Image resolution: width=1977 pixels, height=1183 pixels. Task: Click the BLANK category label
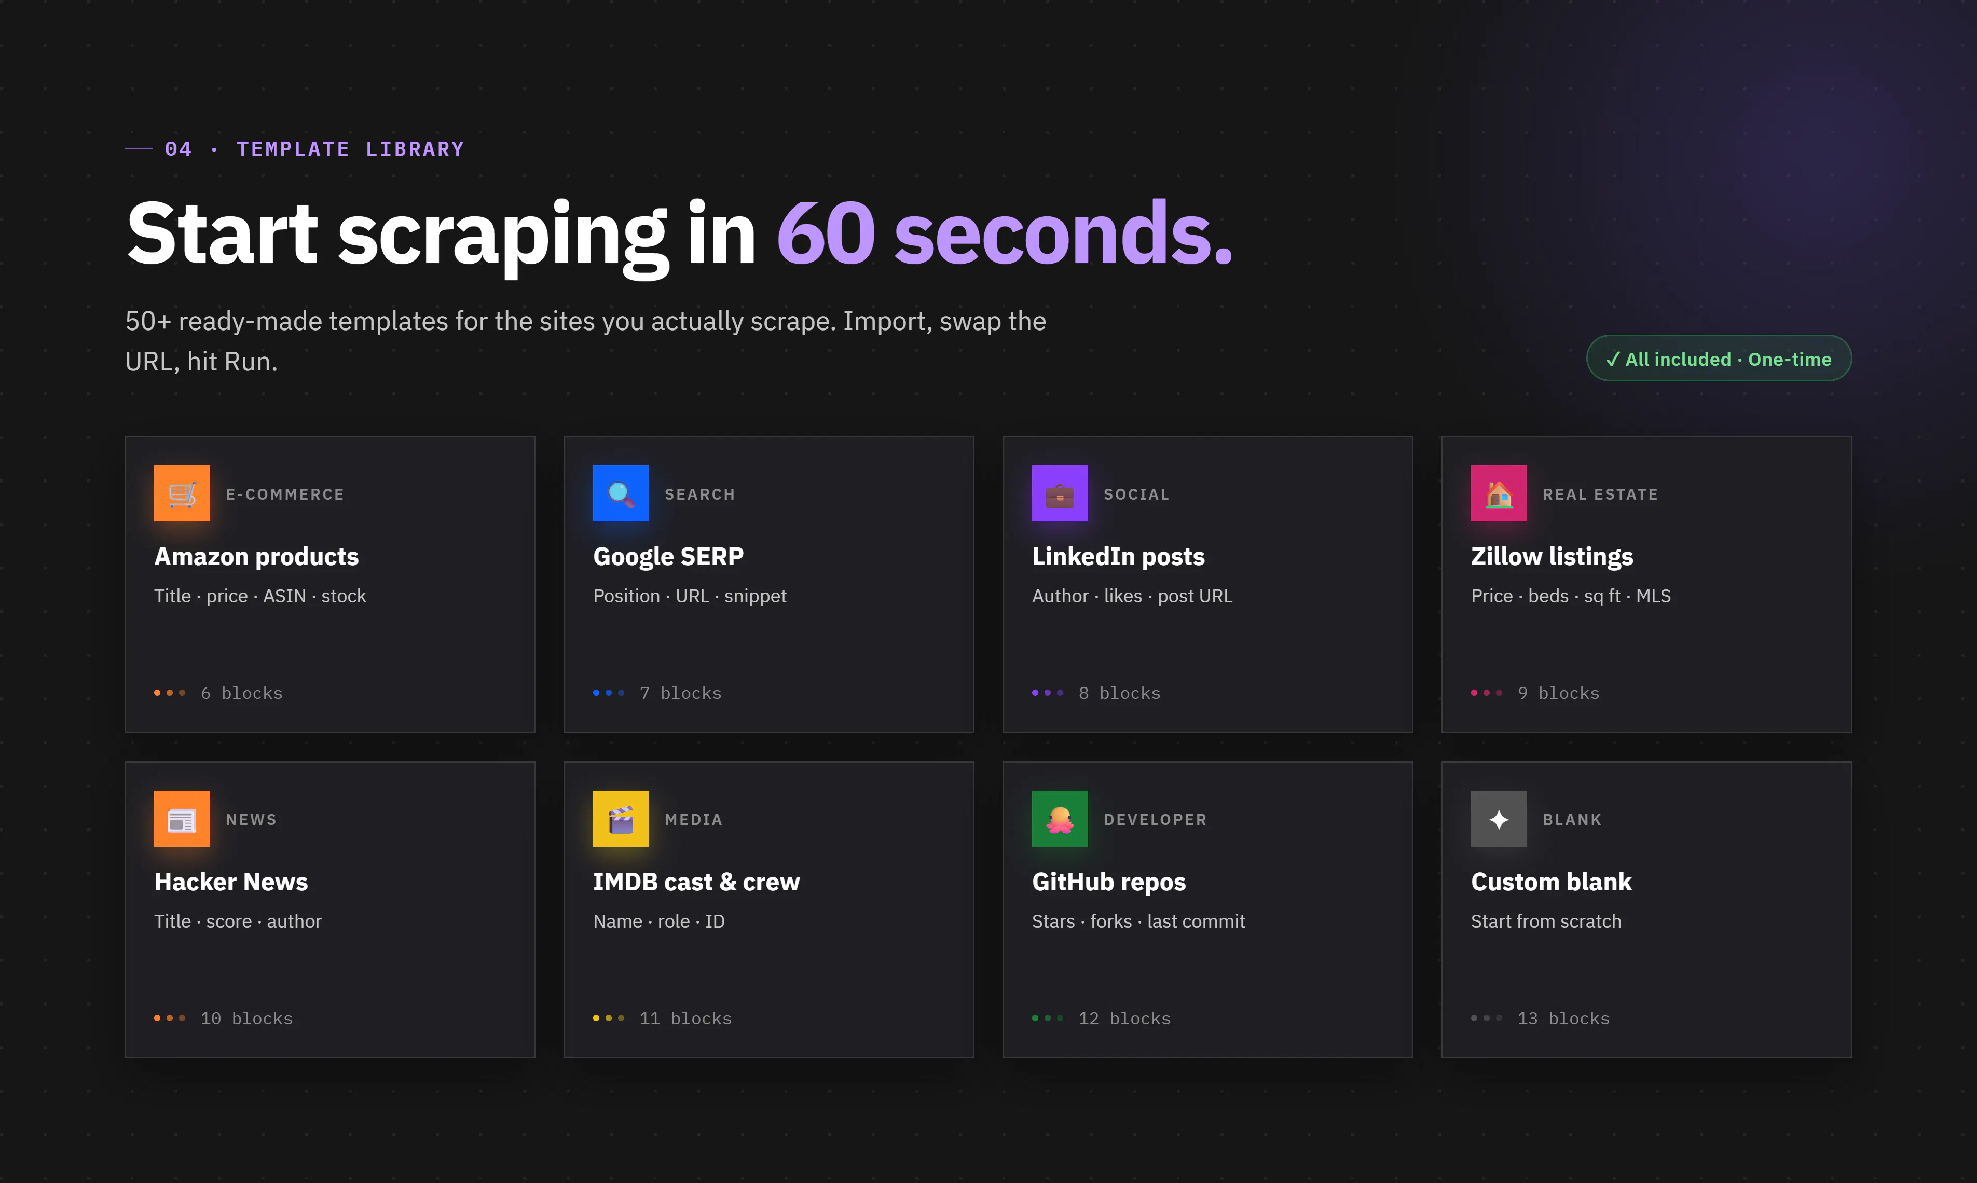point(1572,819)
